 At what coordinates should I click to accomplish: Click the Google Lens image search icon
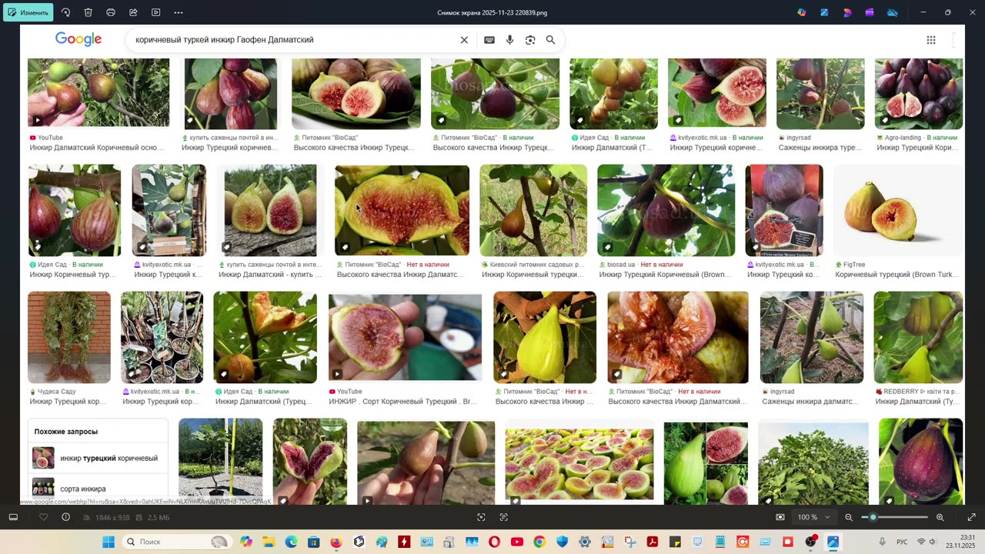[x=530, y=40]
